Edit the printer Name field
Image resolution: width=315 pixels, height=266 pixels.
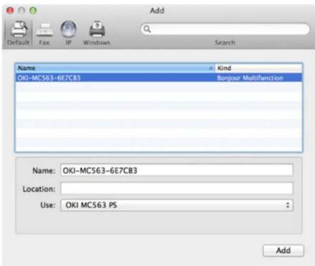(x=176, y=170)
